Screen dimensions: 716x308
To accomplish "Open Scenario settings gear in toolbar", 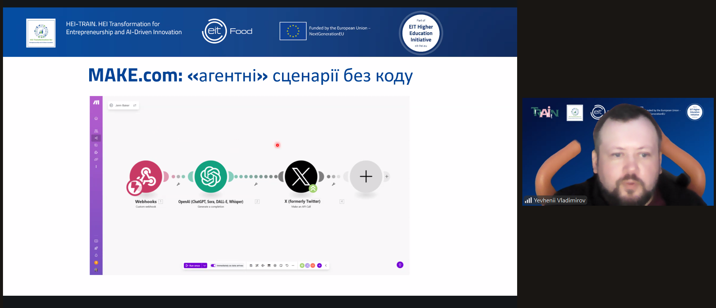I will 275,266.
